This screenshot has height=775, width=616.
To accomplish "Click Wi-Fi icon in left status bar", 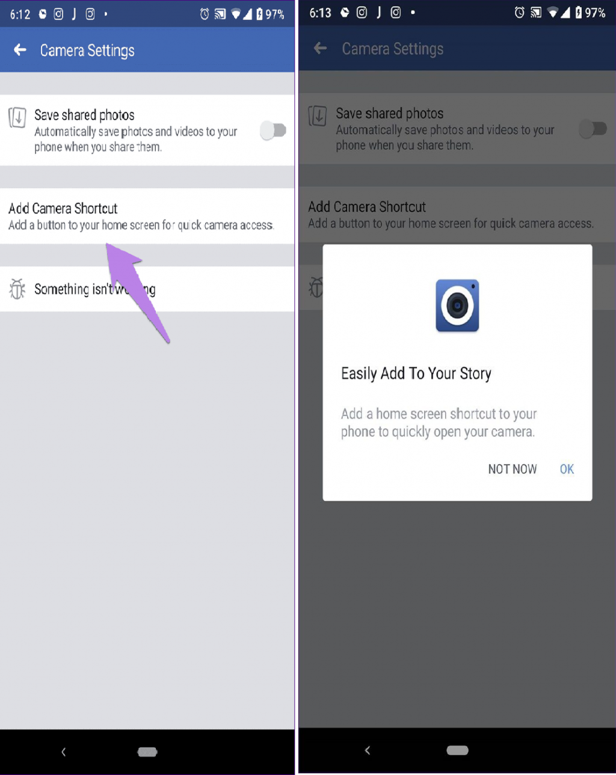I will coord(236,14).
